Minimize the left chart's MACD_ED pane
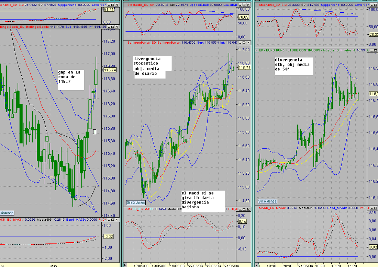Image resolution: width=378 pixels, height=267 pixels. (x=109, y=220)
